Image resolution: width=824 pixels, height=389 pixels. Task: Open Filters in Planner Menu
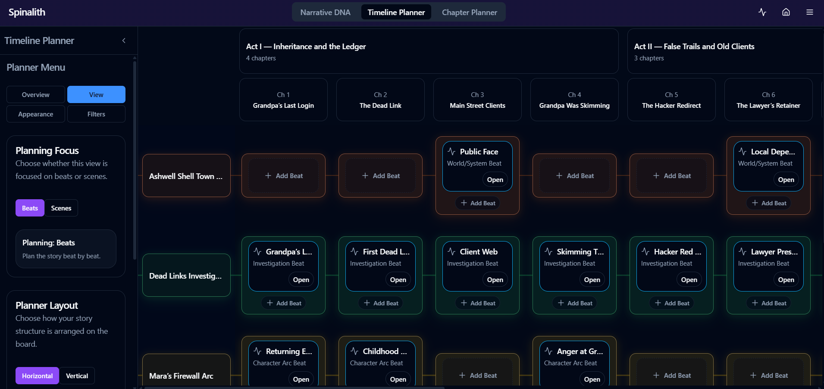coord(96,114)
